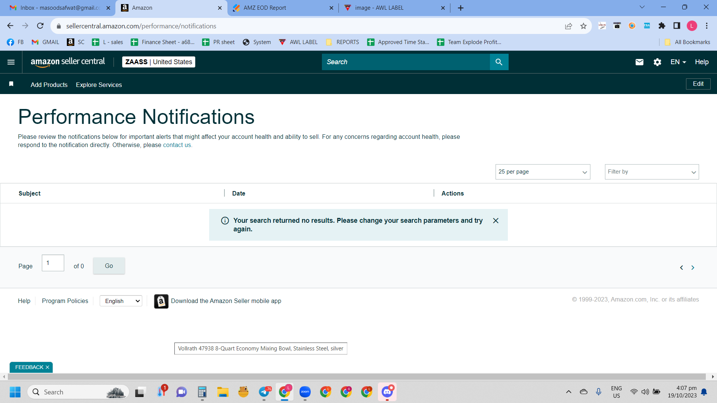This screenshot has width=717, height=403.
Task: Click the browser back arrow
Action: 10,26
